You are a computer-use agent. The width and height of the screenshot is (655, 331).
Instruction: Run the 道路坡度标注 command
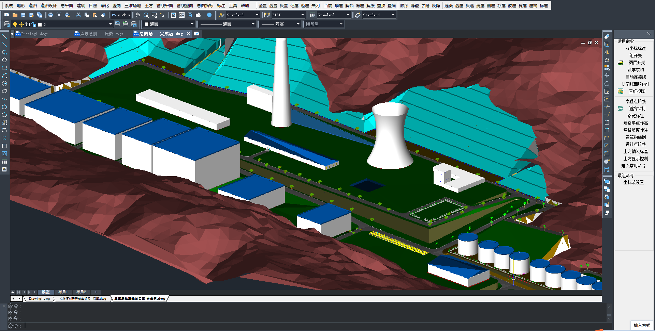point(635,130)
